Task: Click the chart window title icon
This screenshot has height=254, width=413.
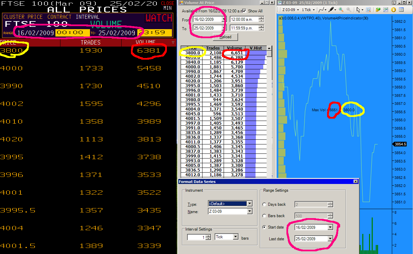Action: coord(280,3)
